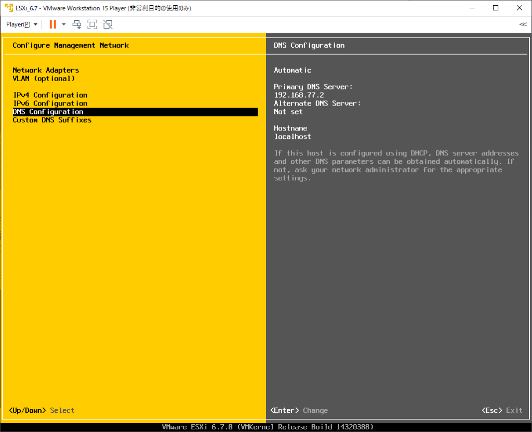Maximize the VMware Player window

click(x=496, y=8)
